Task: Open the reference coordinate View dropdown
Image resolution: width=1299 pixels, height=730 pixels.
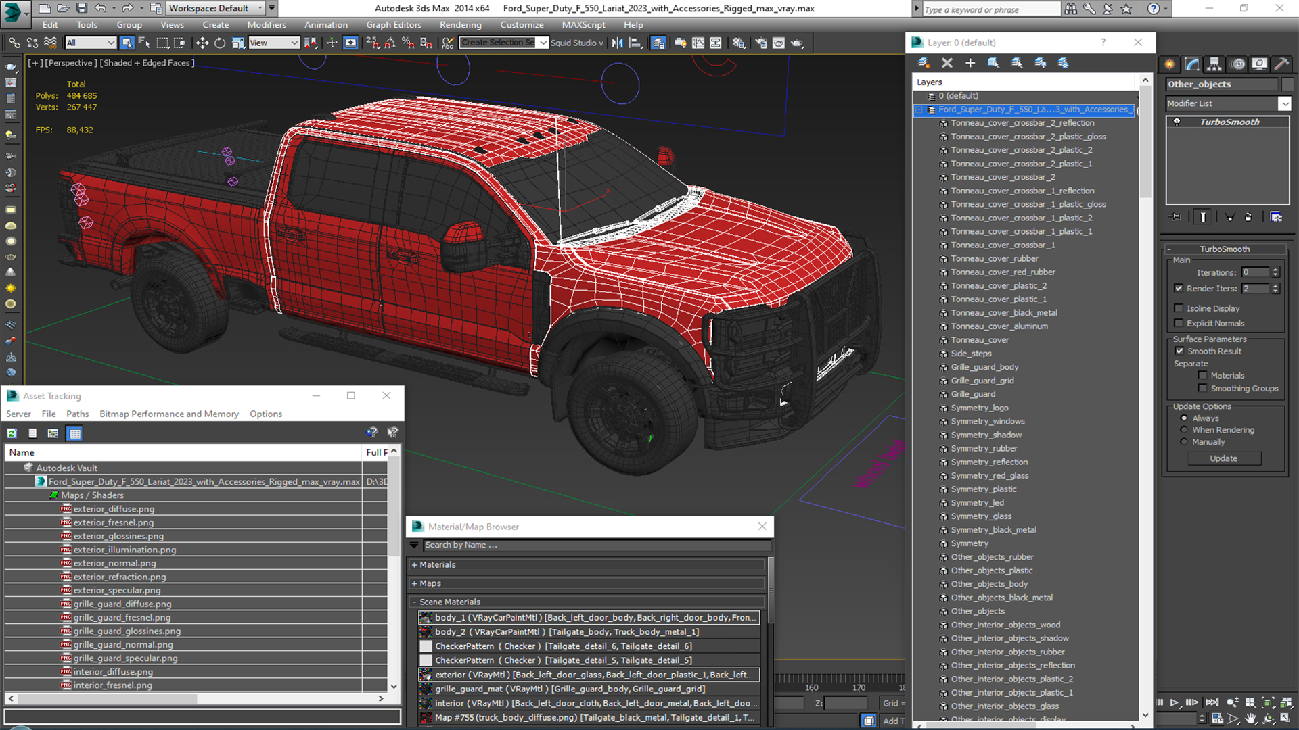Action: (273, 43)
